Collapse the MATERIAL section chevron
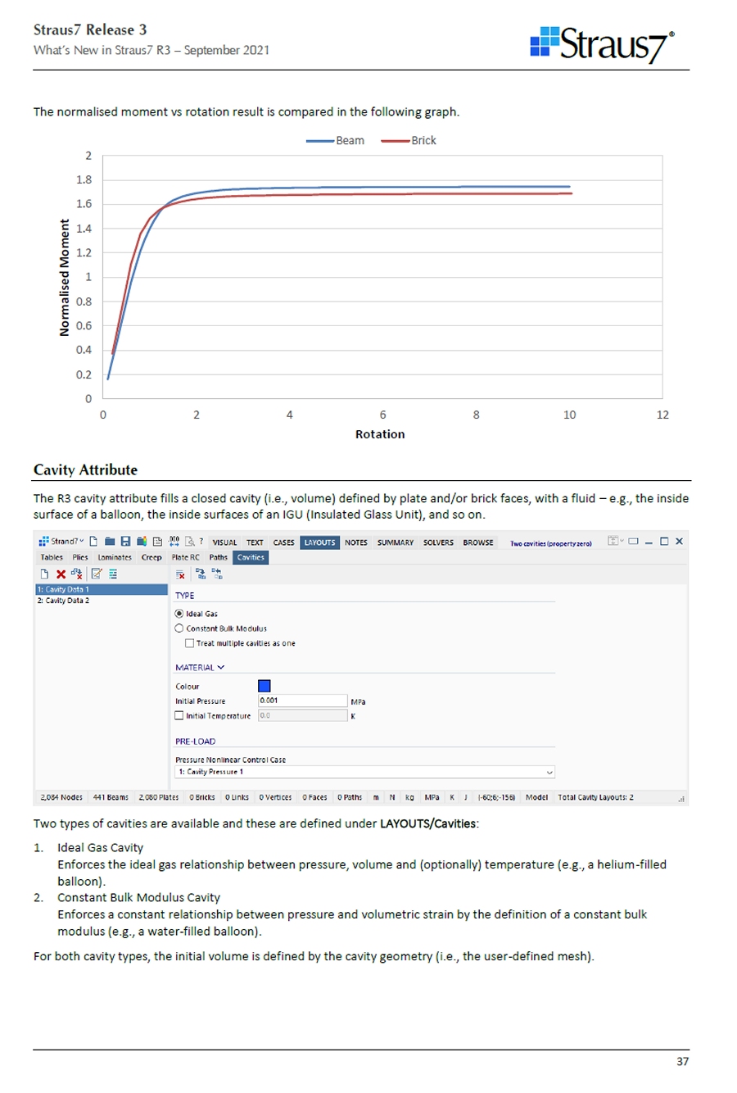Image resolution: width=737 pixels, height=1093 pixels. pos(220,668)
